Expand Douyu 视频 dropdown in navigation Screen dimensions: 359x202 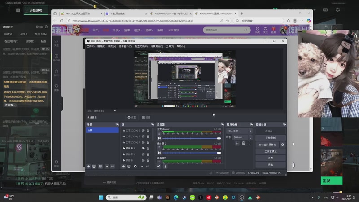point(138,30)
